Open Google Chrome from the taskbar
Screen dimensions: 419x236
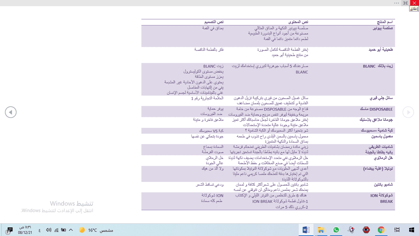(x=381, y=230)
